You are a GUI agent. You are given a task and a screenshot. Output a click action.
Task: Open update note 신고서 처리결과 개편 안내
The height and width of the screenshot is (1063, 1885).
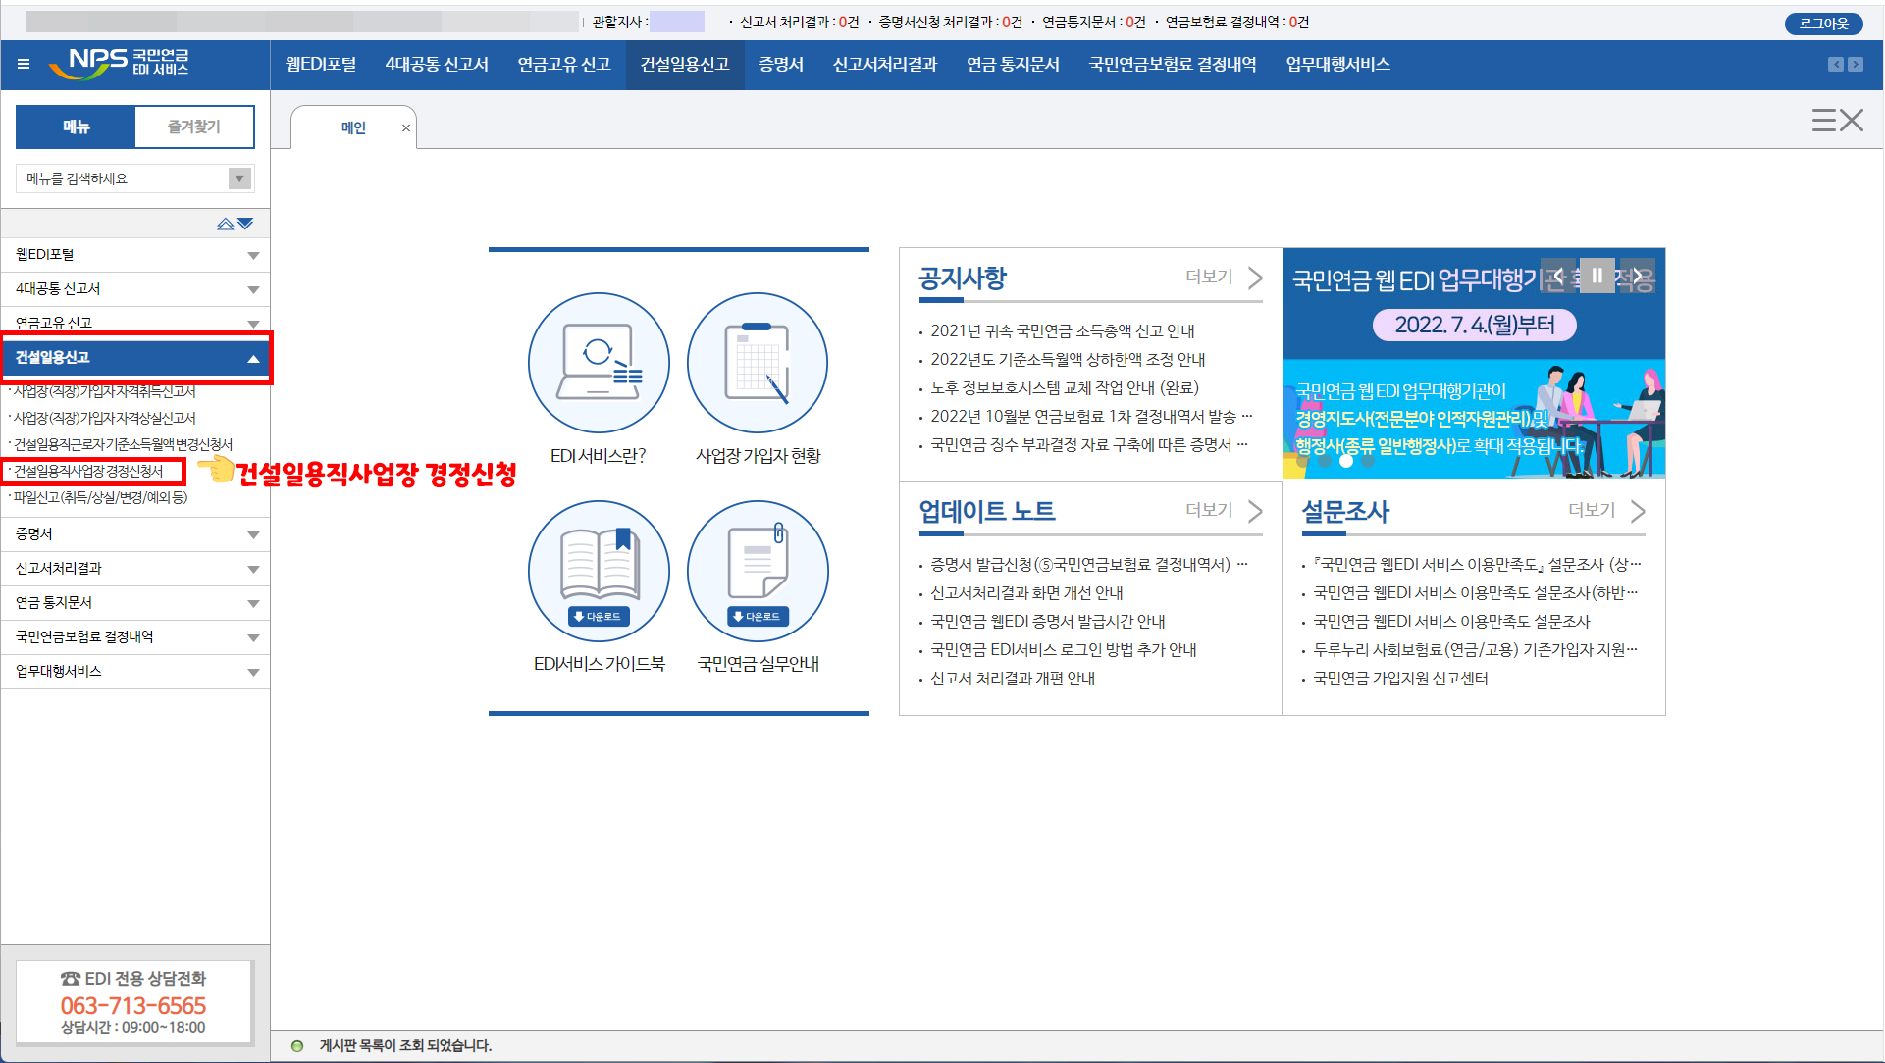click(x=1013, y=679)
